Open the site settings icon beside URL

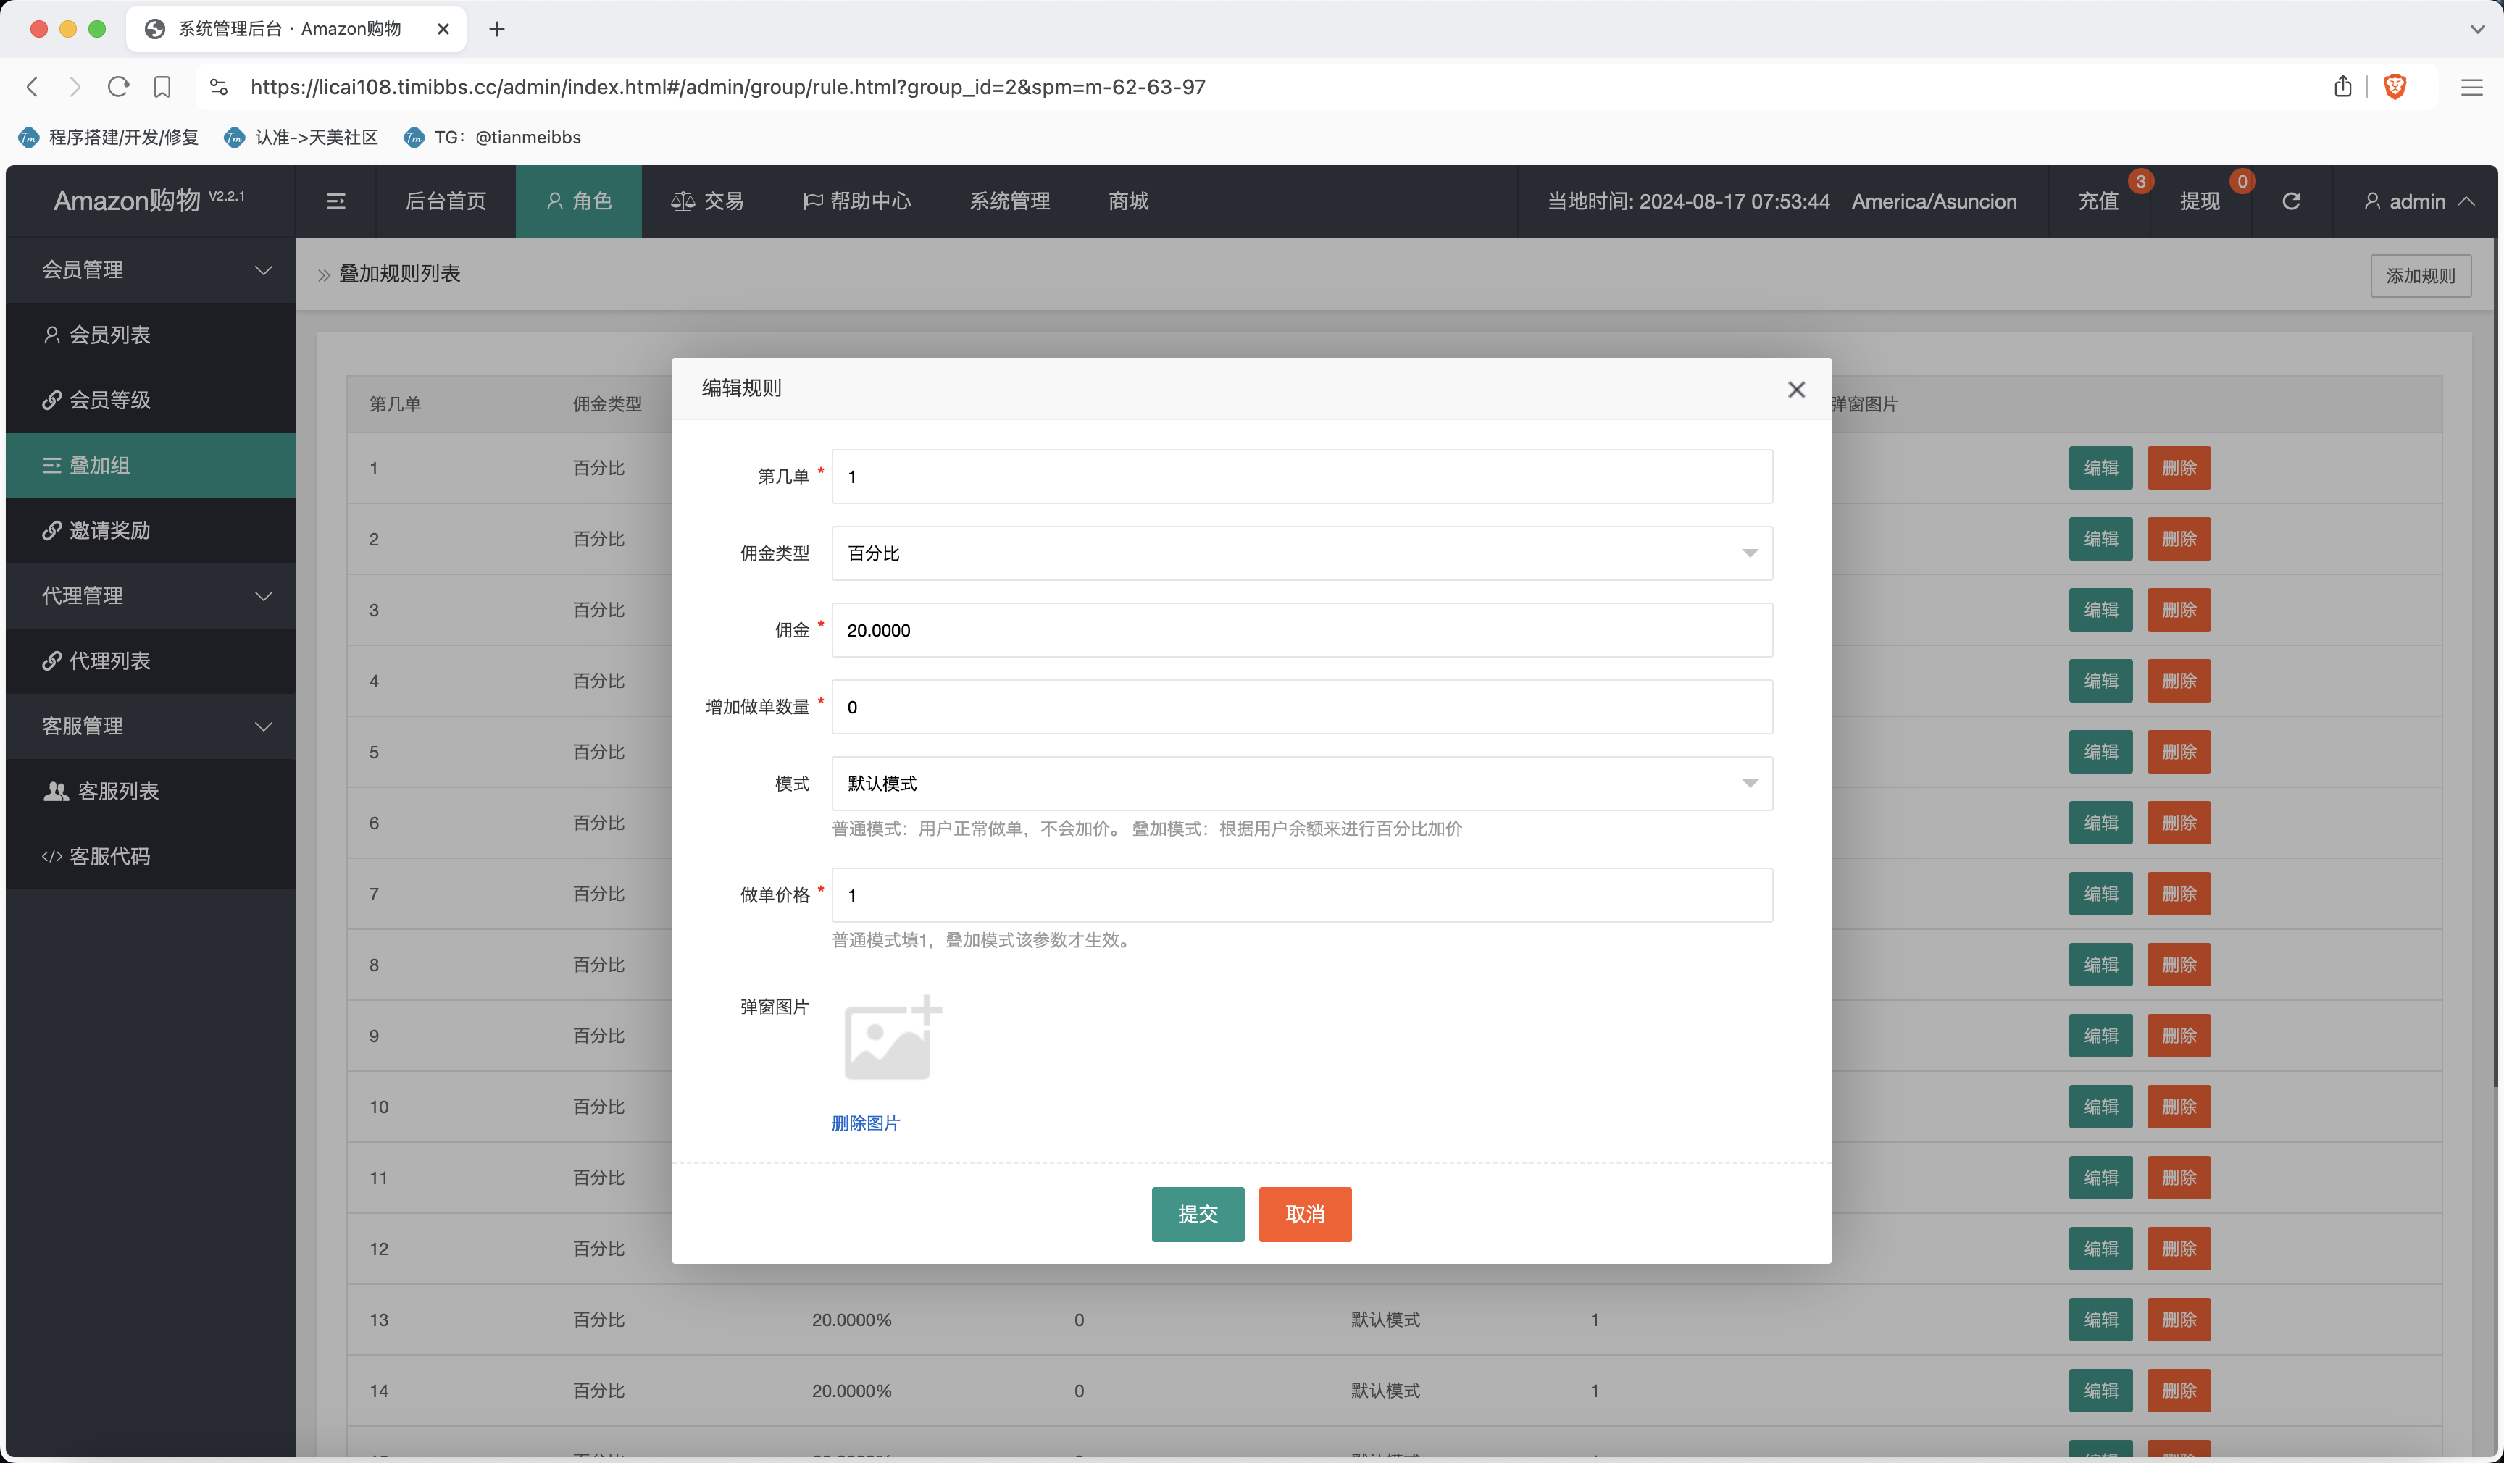219,86
